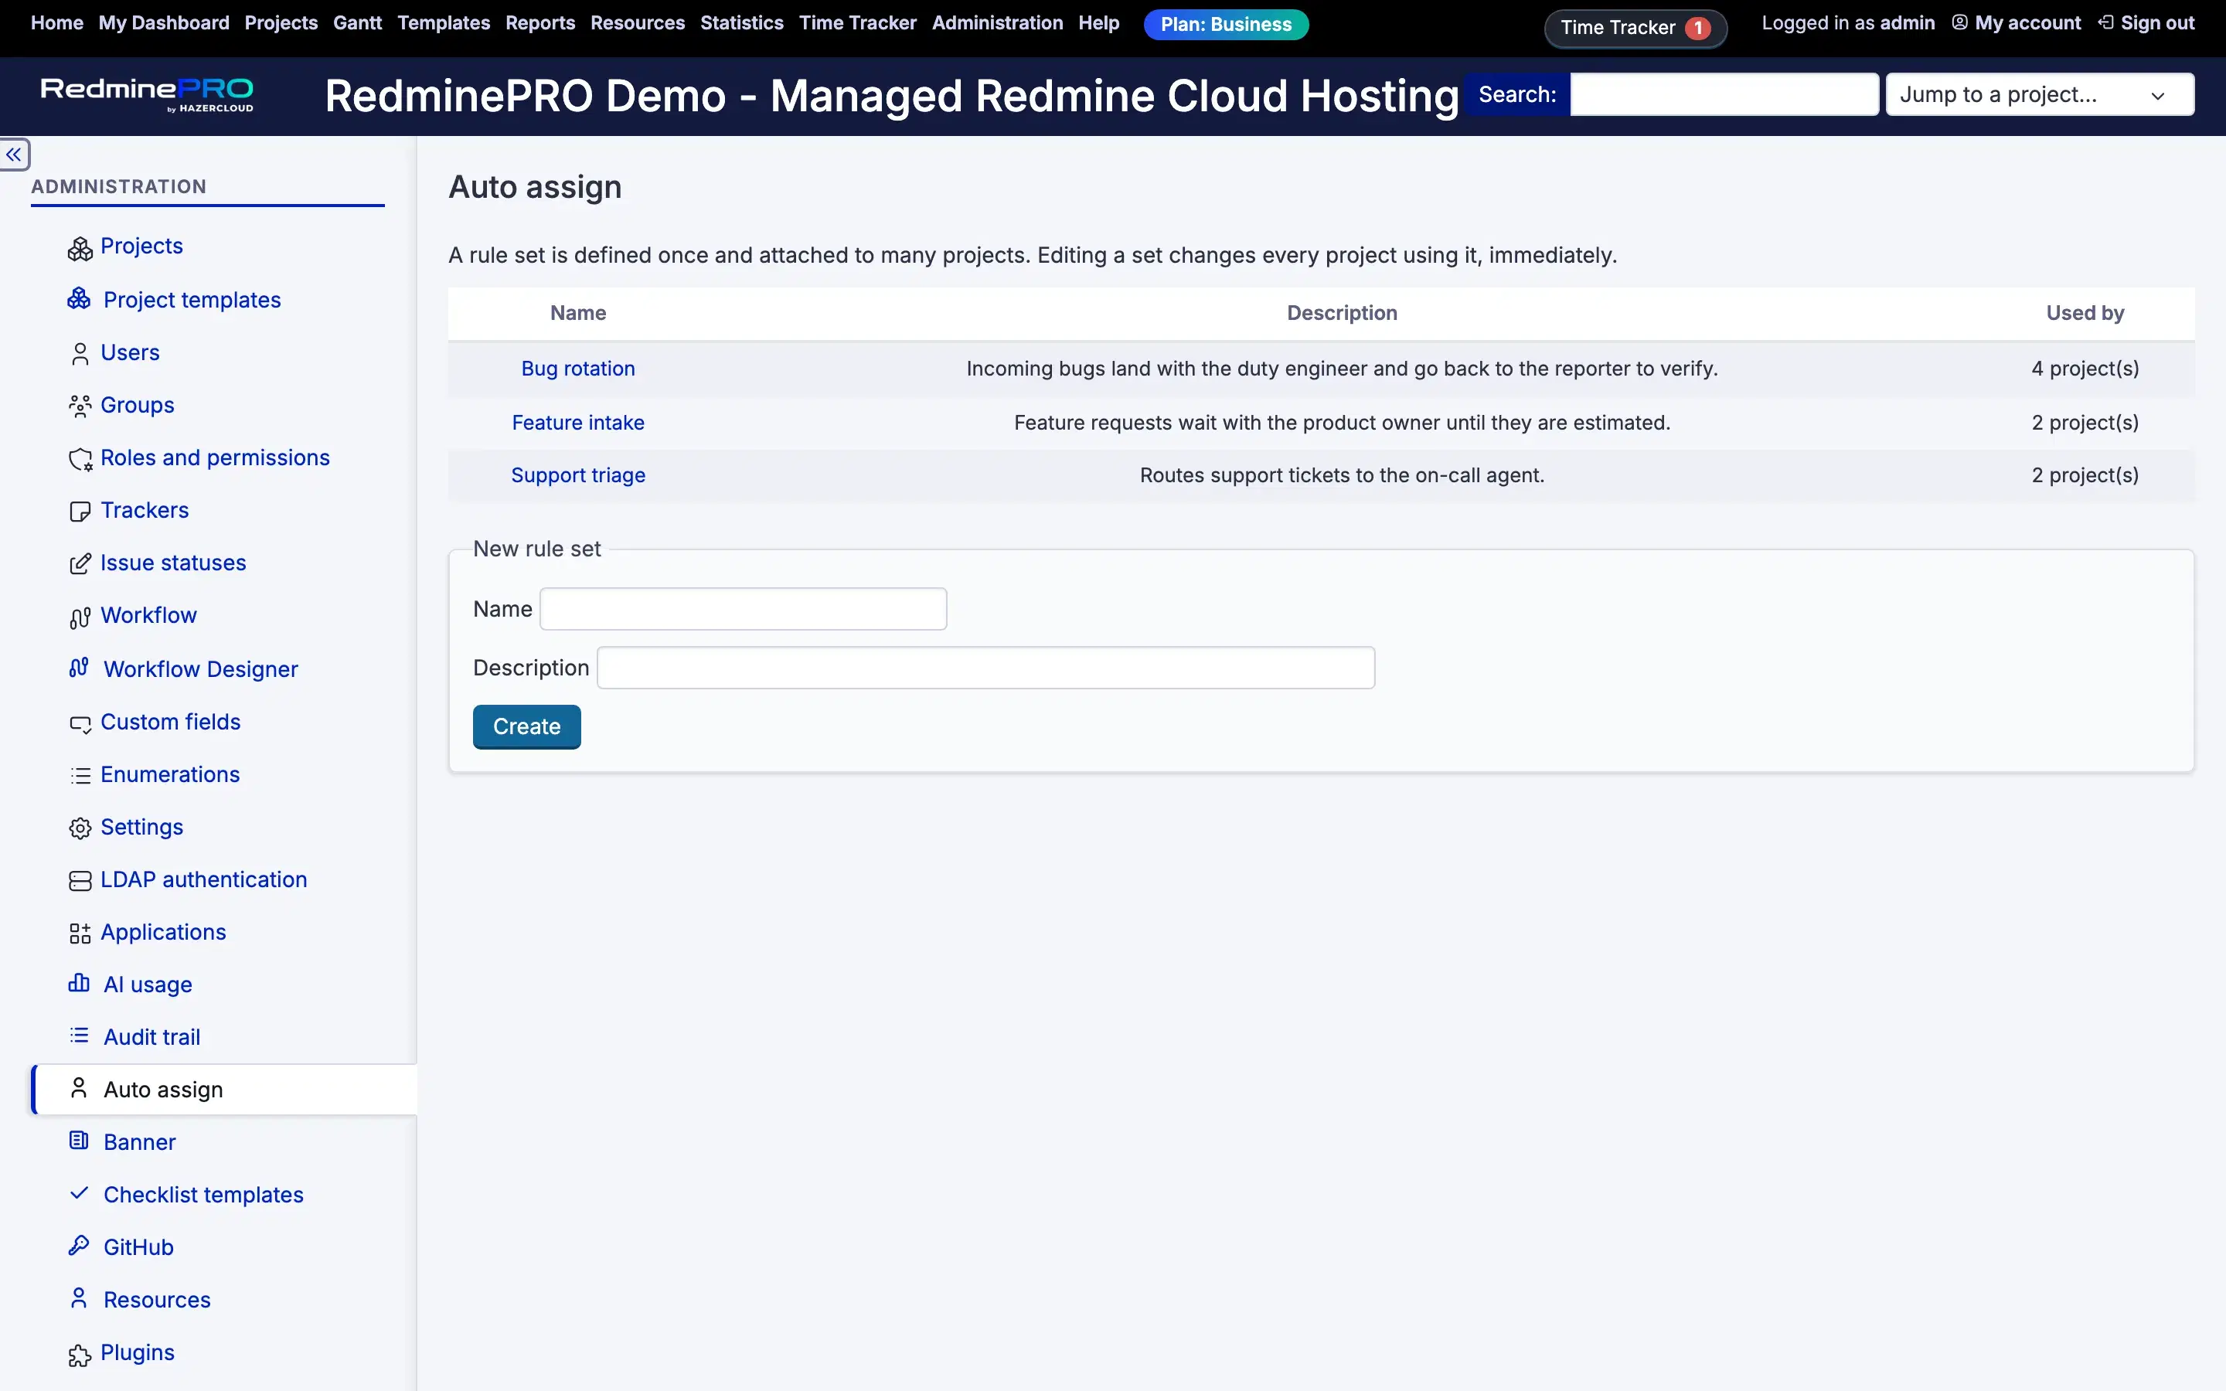The image size is (2226, 1391).
Task: Open the Support triage rule set
Action: [577, 475]
